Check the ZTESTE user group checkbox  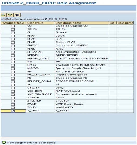click(x=13, y=98)
